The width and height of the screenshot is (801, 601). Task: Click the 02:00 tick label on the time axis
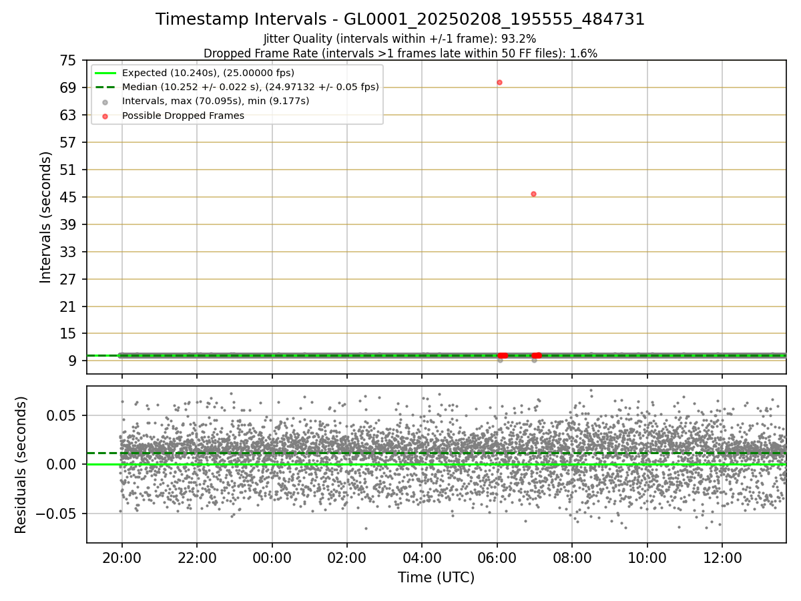pyautogui.click(x=347, y=558)
